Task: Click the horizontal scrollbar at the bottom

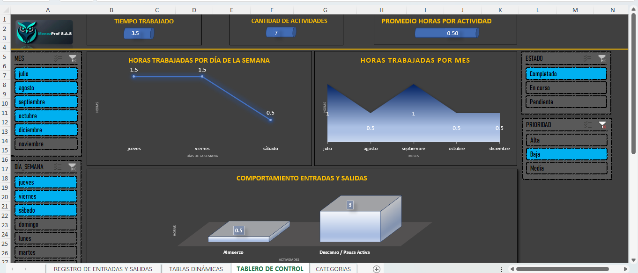Action: 562,269
